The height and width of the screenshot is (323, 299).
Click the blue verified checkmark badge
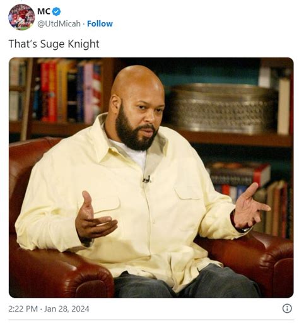click(x=56, y=11)
